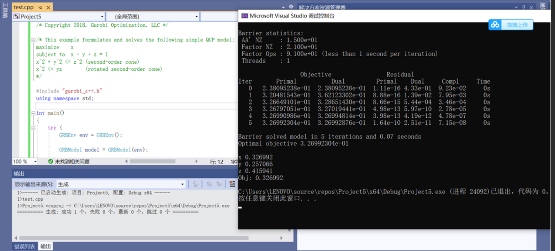Close the test.cpp tab
The width and height of the screenshot is (555, 251).
pyautogui.click(x=48, y=7)
